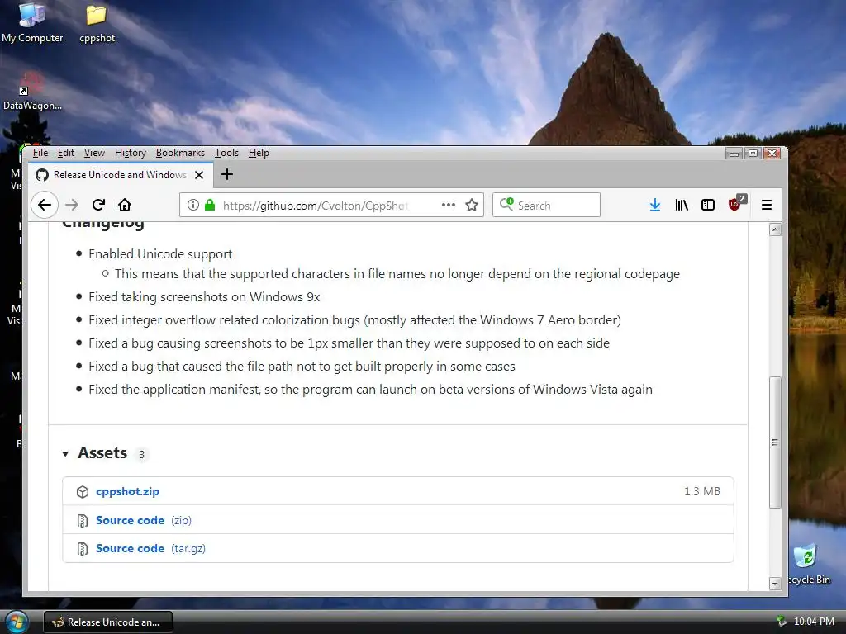
Task: Click the regional codepage sub-bullet text
Action: pos(397,274)
